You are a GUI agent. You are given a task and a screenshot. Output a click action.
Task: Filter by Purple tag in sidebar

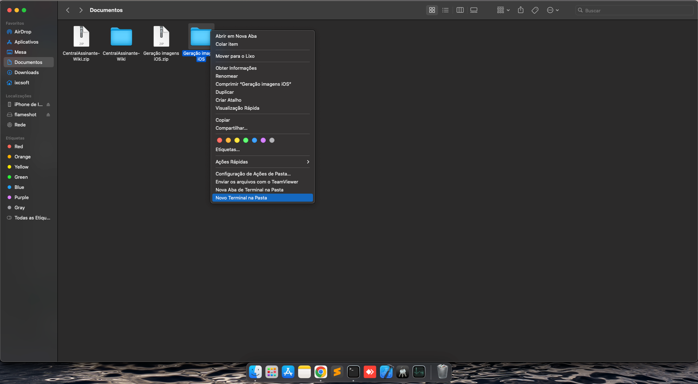point(29,198)
